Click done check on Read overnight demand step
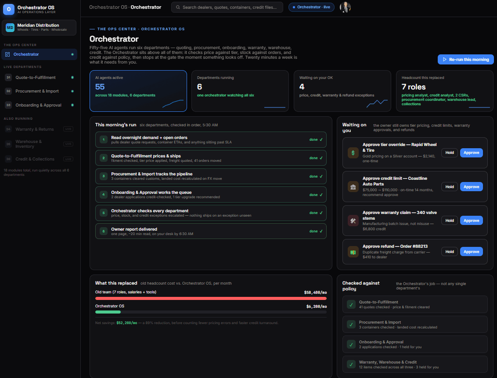Screen dimensions: 497x378 tap(316, 139)
